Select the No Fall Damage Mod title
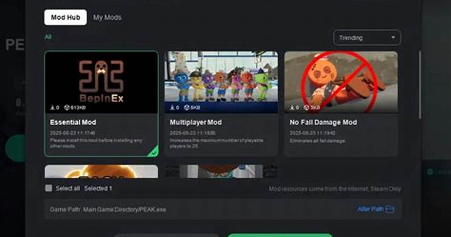 click(323, 122)
